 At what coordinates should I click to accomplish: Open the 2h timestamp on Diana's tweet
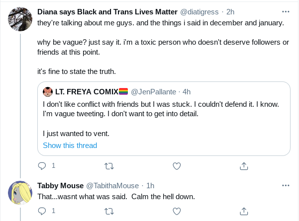click(x=230, y=12)
